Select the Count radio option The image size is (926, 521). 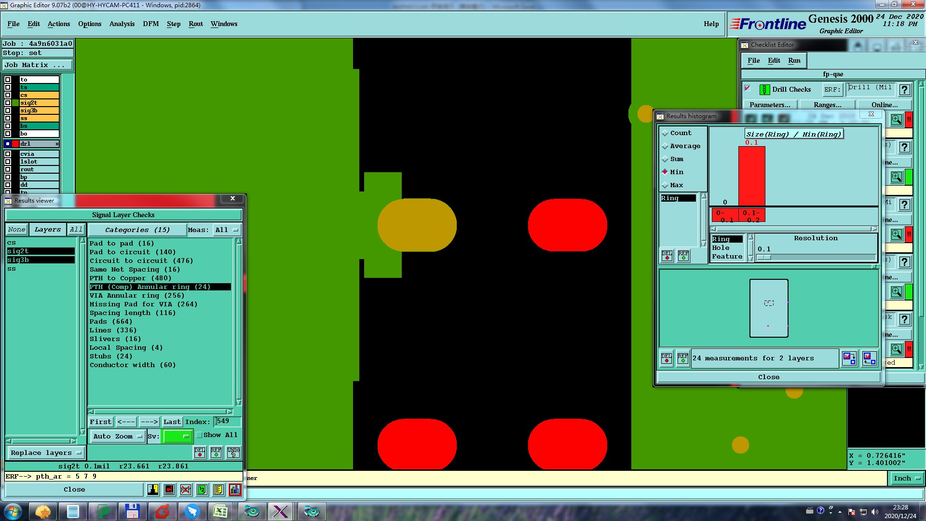click(x=665, y=133)
